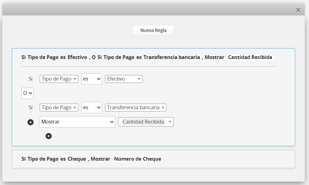Expand the Efectivo value dropdown
Image resolution: width=309 pixels, height=185 pixels.
pos(124,79)
